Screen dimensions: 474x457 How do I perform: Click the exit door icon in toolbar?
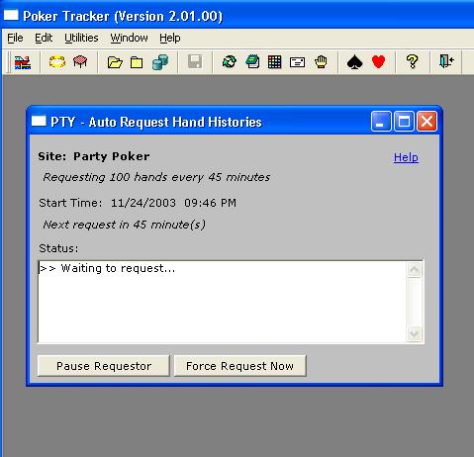(x=446, y=61)
